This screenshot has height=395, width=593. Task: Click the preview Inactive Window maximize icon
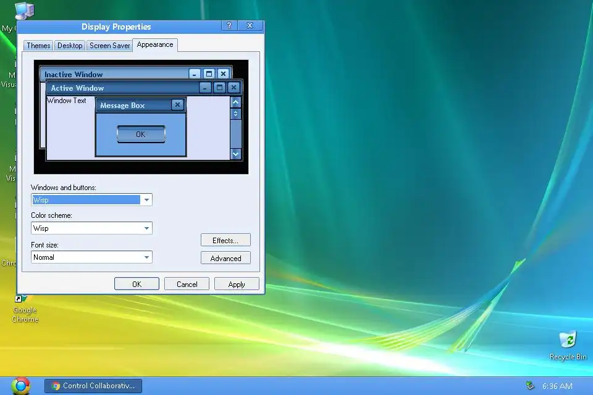coord(209,73)
